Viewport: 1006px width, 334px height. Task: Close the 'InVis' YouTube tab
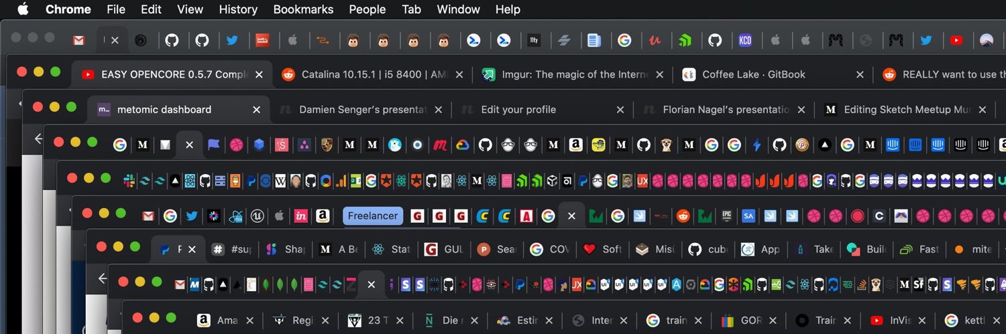pyautogui.click(x=922, y=320)
